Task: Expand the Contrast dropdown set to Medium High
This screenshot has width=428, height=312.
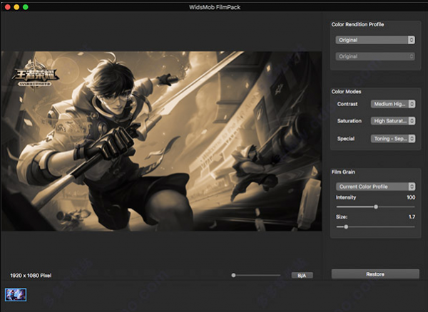Action: [392, 104]
